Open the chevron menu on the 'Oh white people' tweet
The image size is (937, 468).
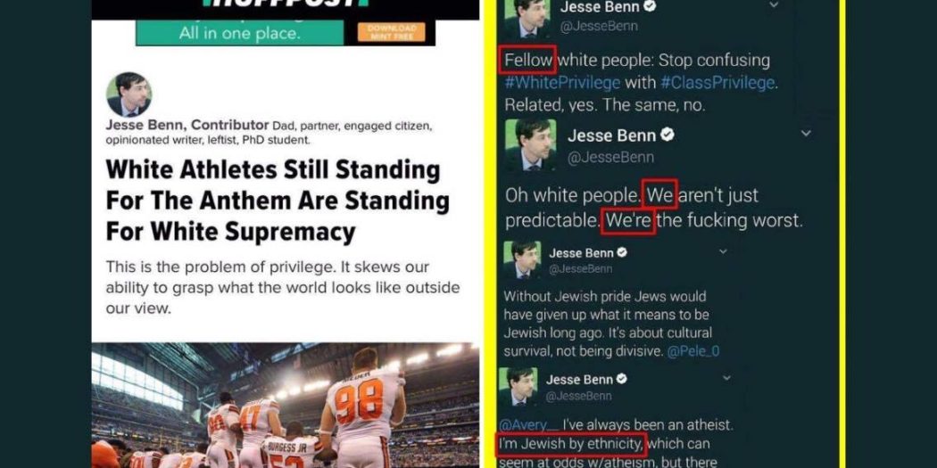click(x=806, y=133)
